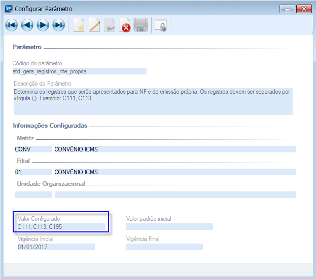The width and height of the screenshot is (316, 279).
Task: Click the Valor Configurado field C111, C113, C195
Action: (x=61, y=227)
